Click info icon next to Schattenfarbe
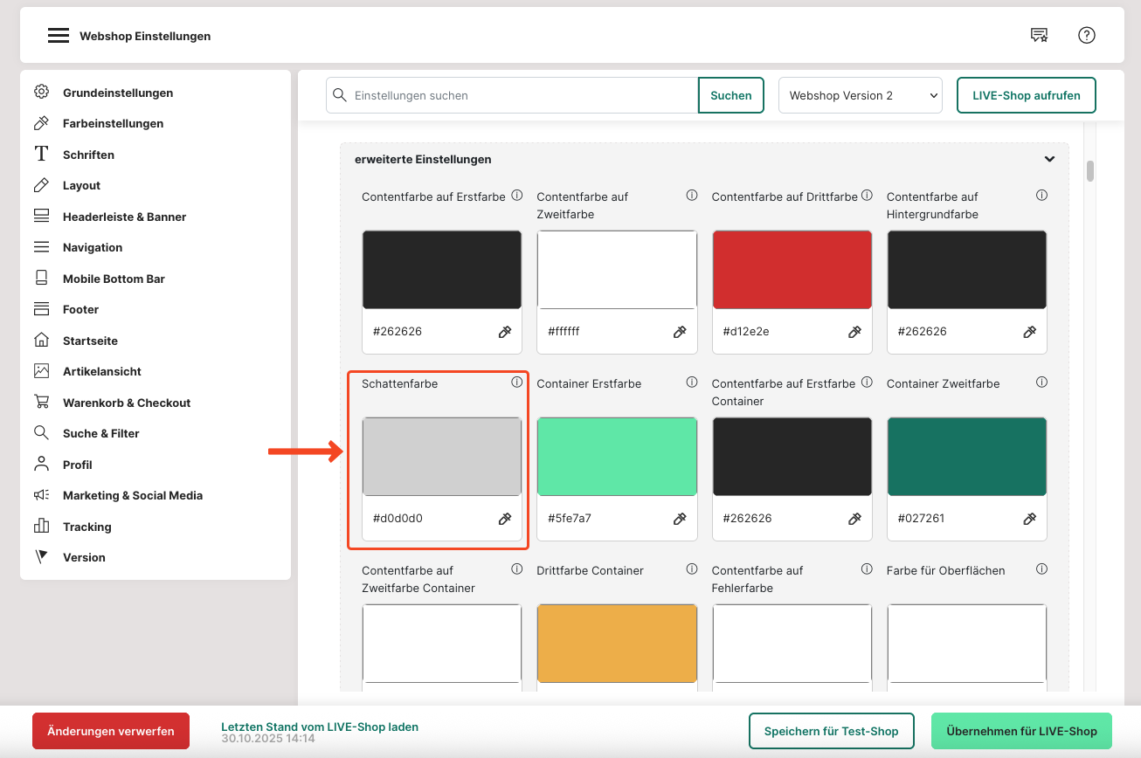This screenshot has width=1141, height=758. click(516, 382)
